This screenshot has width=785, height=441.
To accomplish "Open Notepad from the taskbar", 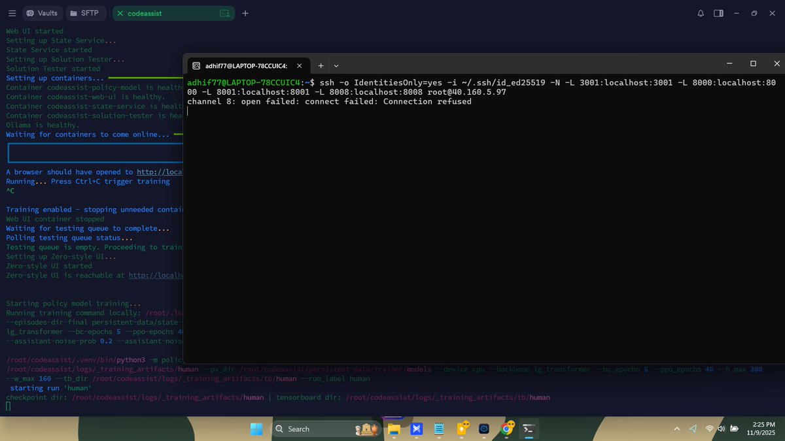I will pyautogui.click(x=439, y=429).
